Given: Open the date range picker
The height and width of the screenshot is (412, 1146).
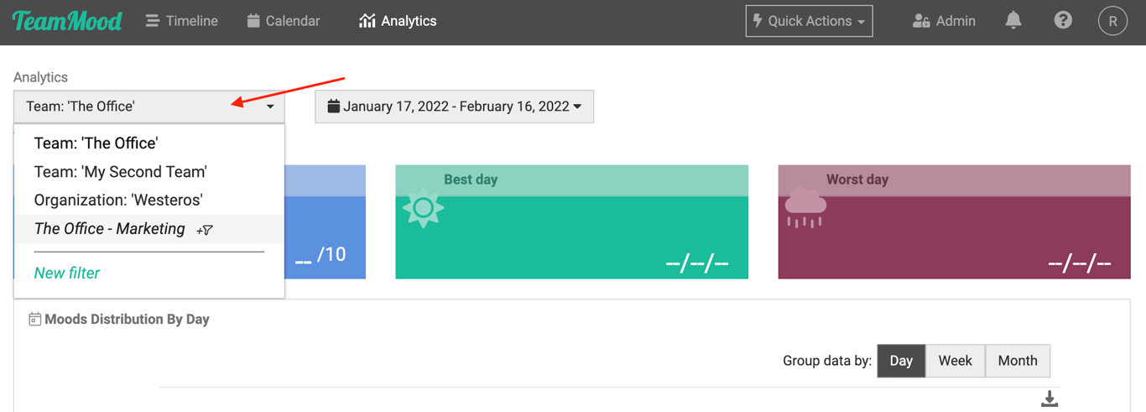Looking at the screenshot, I should click(454, 107).
